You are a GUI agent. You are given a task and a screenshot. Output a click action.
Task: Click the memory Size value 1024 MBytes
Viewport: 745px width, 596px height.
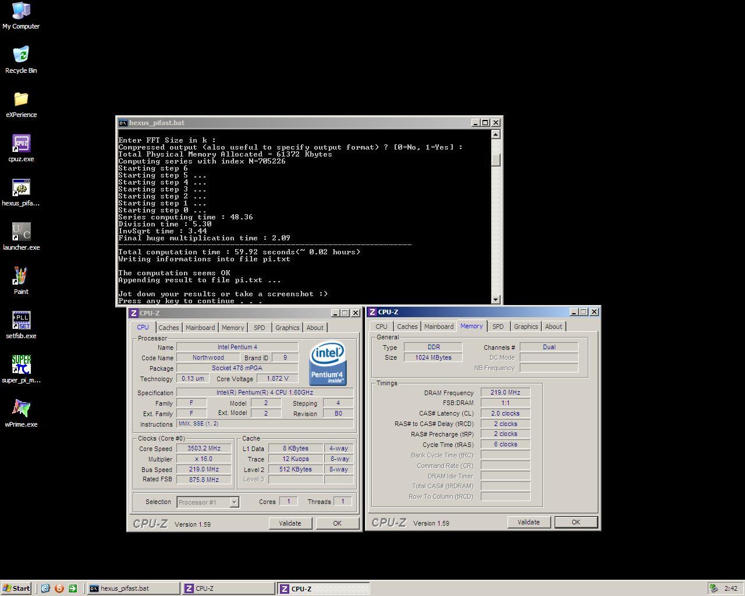(434, 358)
